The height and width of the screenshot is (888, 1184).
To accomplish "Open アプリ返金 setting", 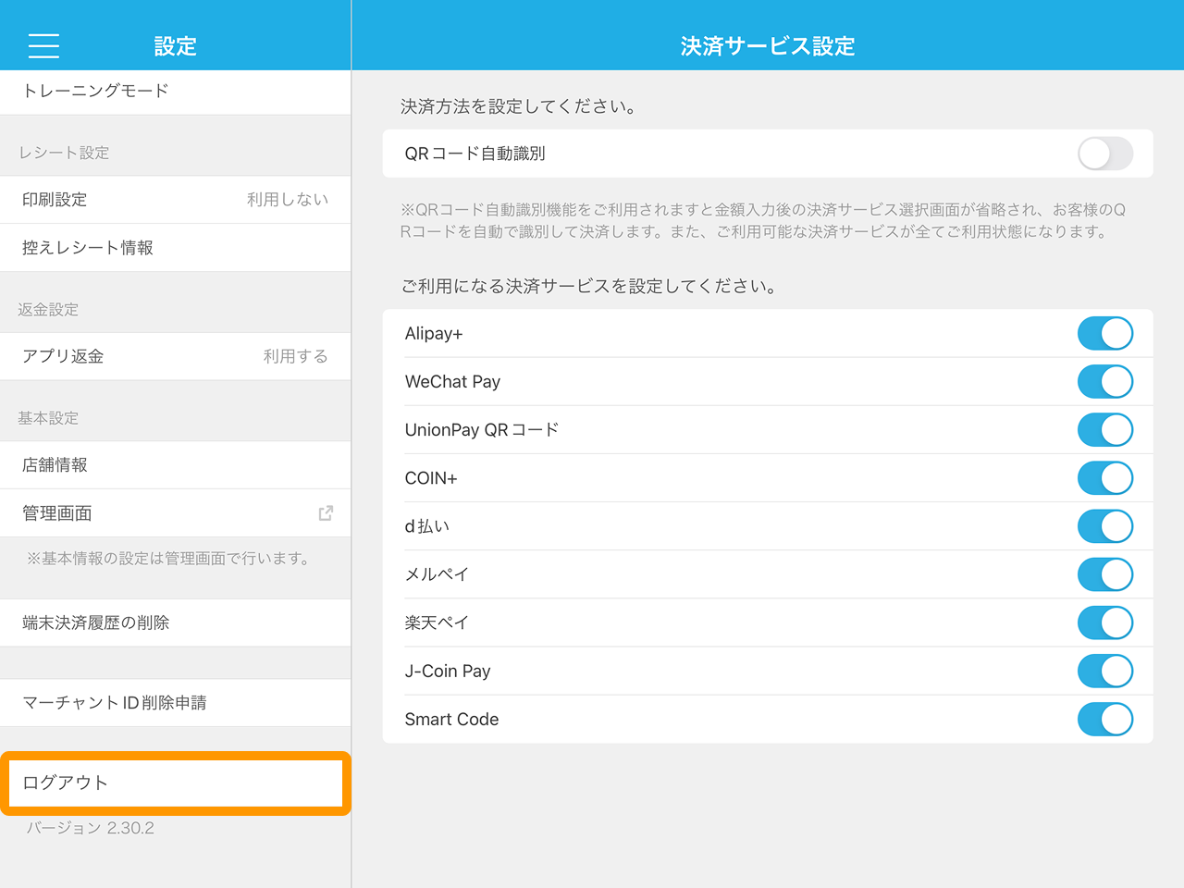I will (176, 356).
